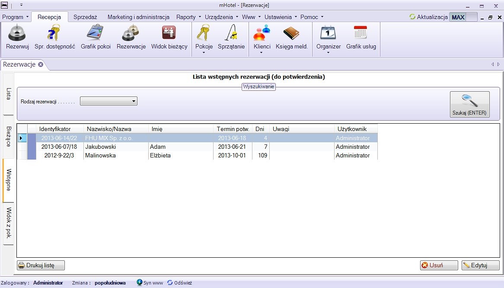Select the Wstępne vertical tab
Viewport: 504px width, 288px height.
click(8, 180)
